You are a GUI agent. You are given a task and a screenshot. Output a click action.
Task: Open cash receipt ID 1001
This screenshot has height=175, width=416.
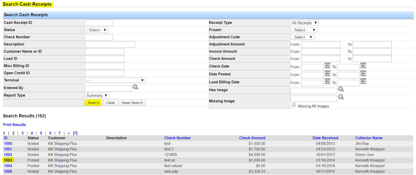click(x=8, y=149)
